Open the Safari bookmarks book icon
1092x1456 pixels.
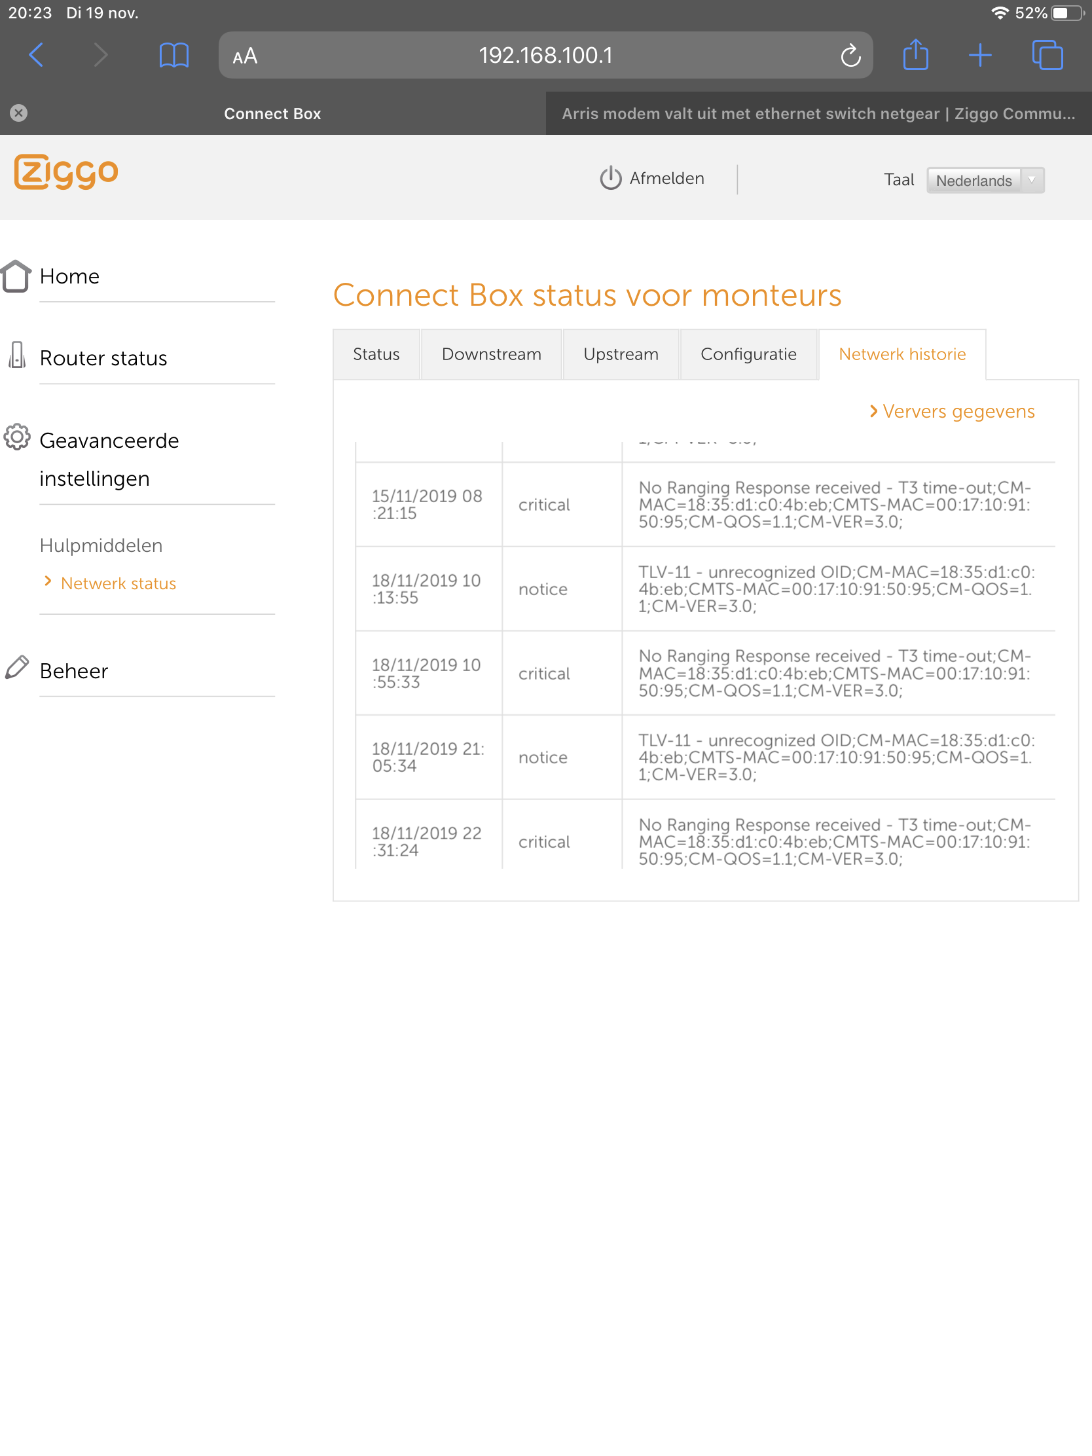tap(173, 55)
